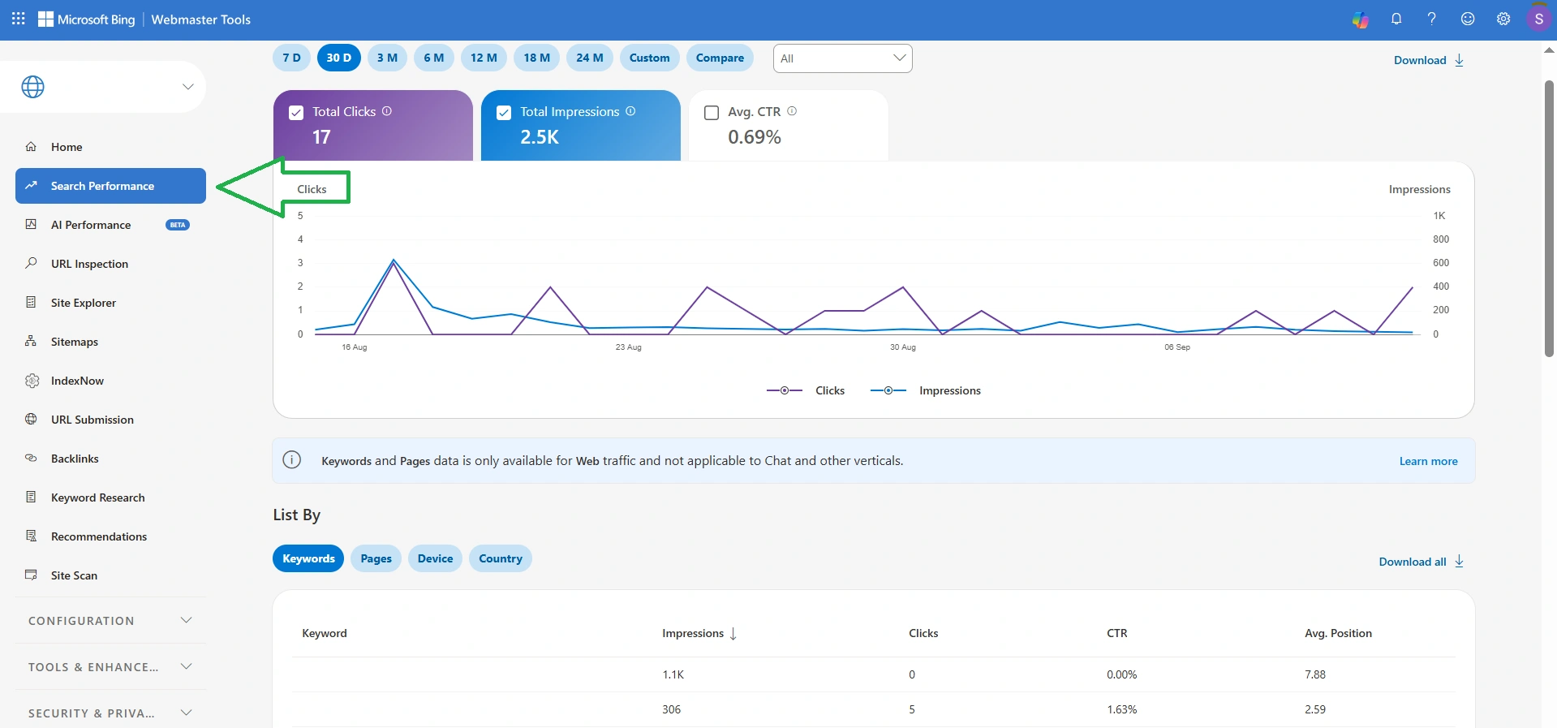Open the settings gear icon

click(1503, 19)
